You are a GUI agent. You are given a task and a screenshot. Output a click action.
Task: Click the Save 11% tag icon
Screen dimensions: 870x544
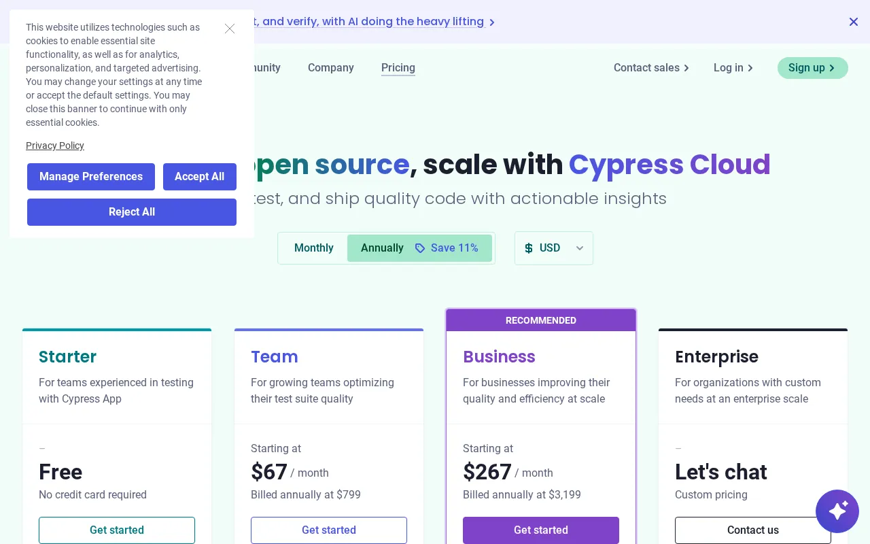[x=420, y=248]
